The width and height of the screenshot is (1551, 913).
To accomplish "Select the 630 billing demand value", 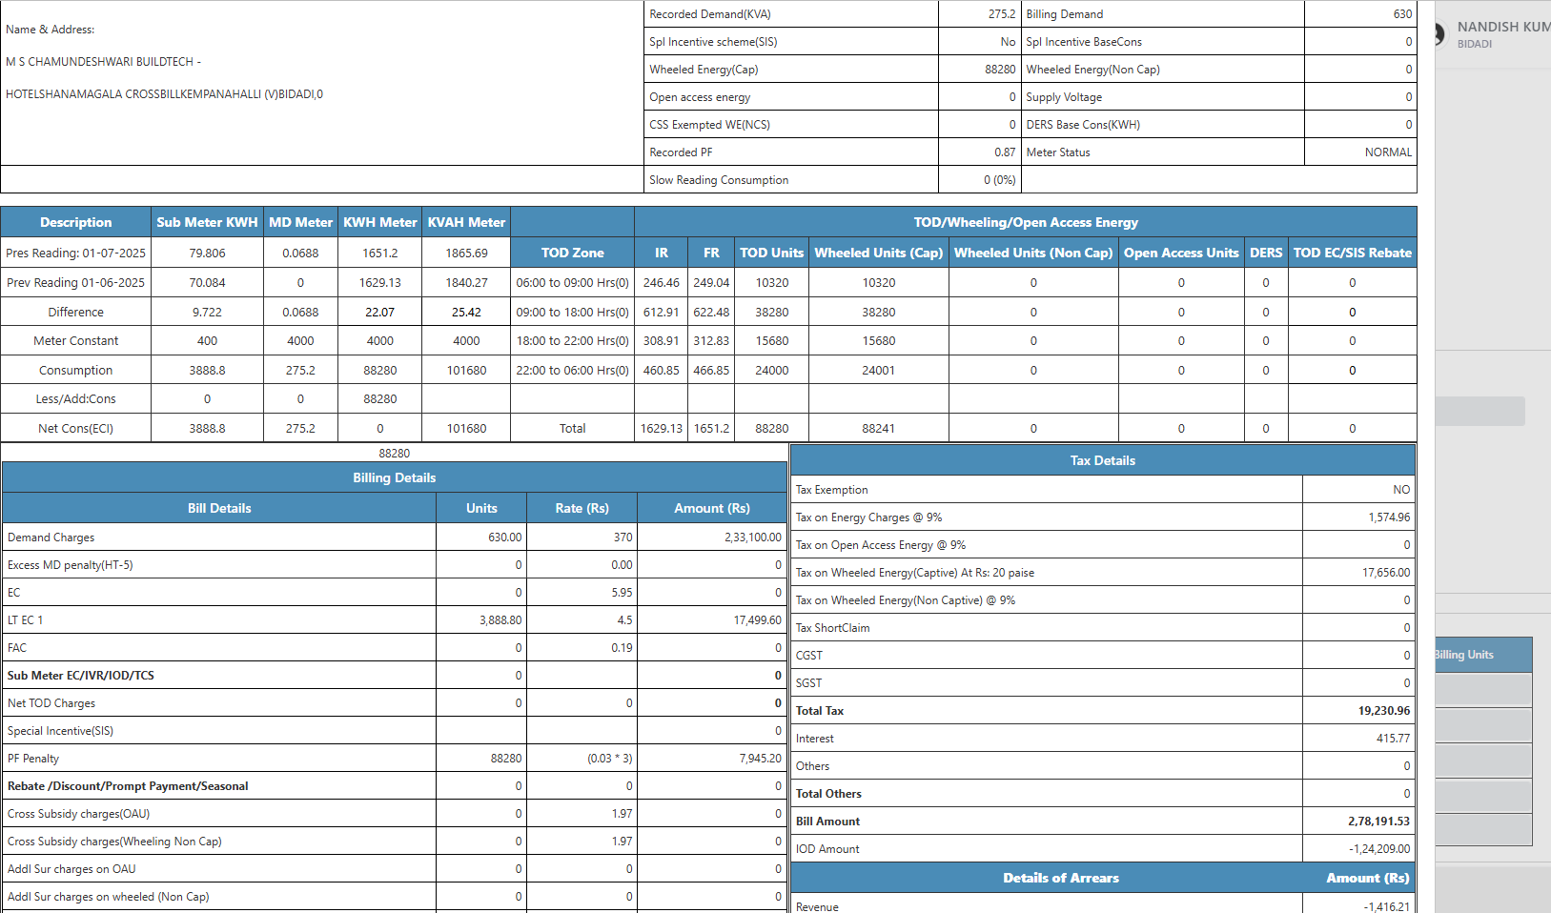I will click(1402, 14).
